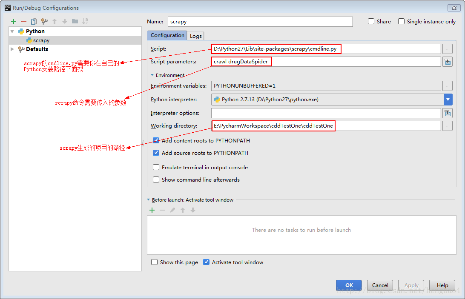Click the Cancel button
Image resolution: width=465 pixels, height=299 pixels.
(x=380, y=285)
